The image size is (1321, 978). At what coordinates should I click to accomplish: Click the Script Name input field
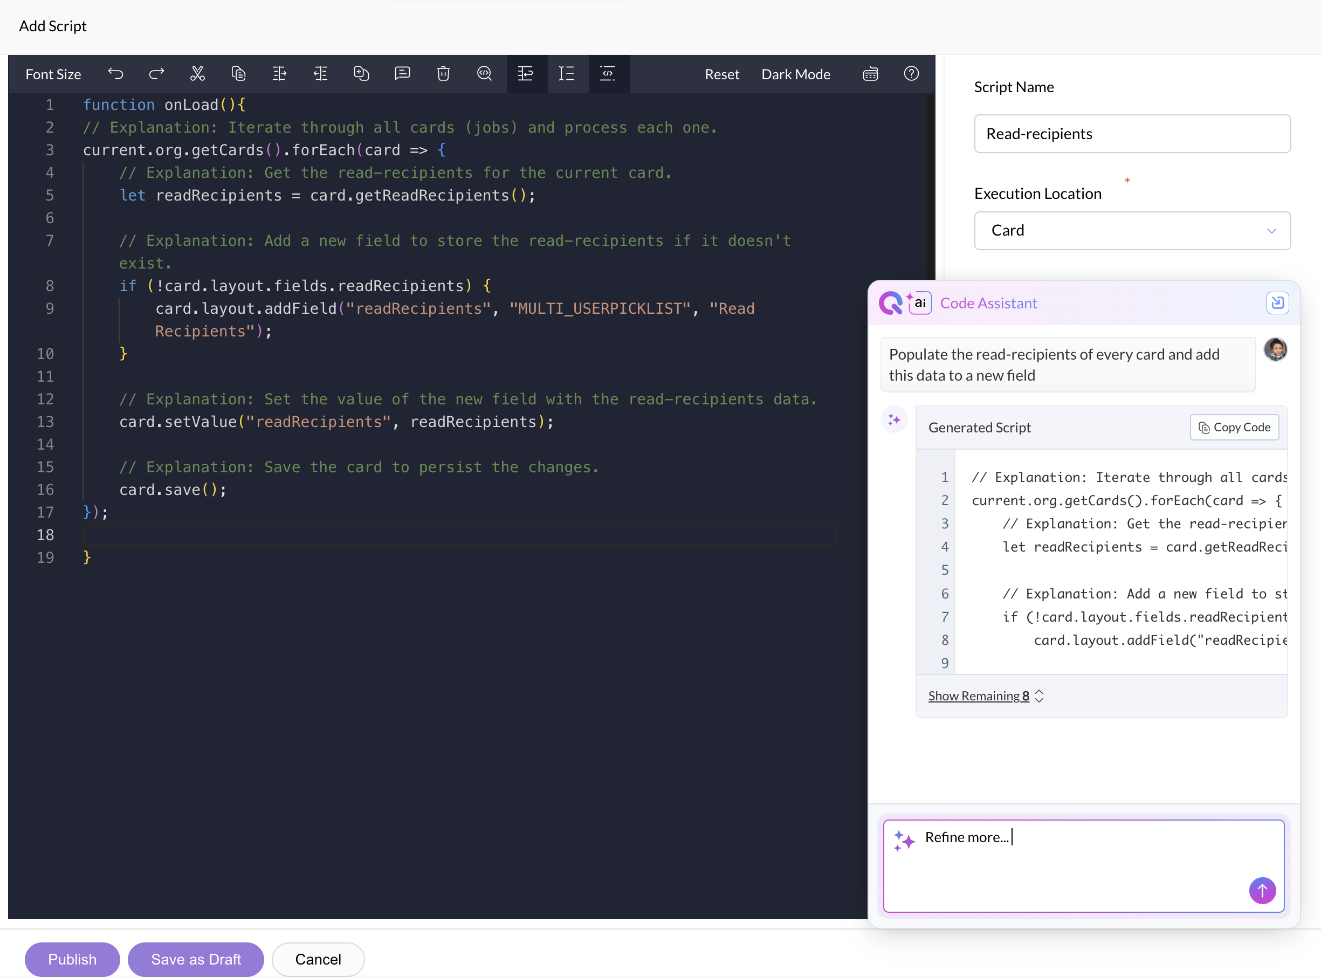pyautogui.click(x=1132, y=134)
